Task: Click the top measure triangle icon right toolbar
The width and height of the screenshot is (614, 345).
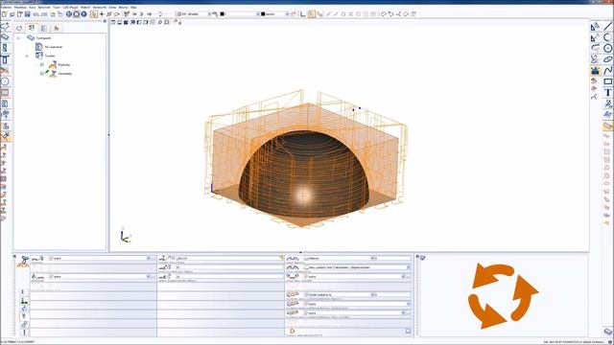Action: tap(595, 27)
